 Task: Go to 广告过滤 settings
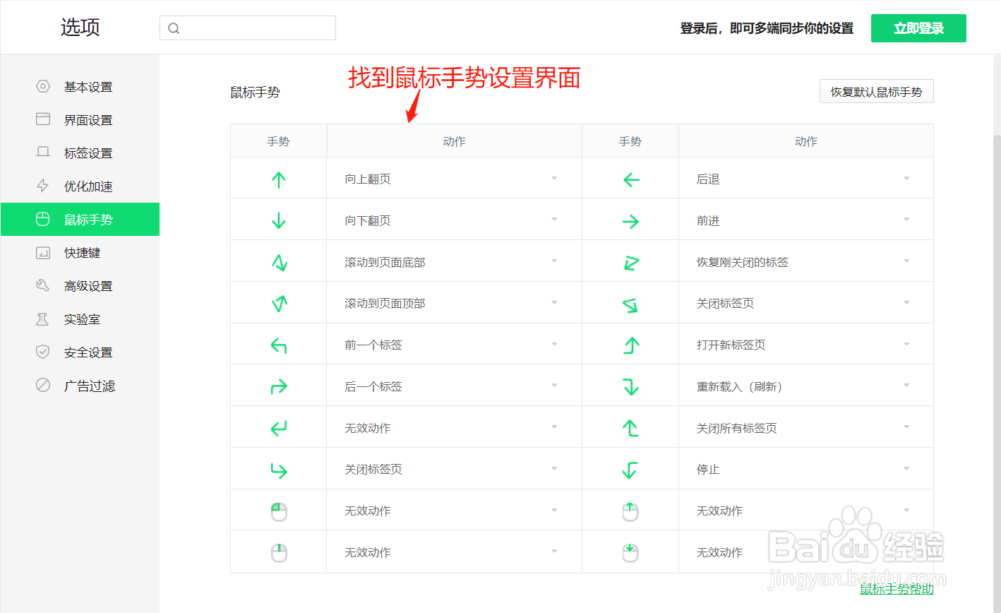[89, 386]
